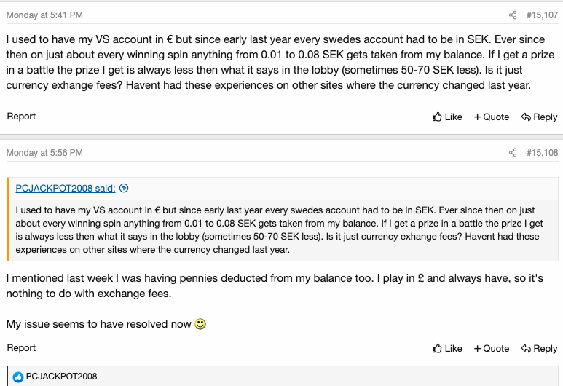Open 'PCJACKPOT2008 said:' quote link

(x=66, y=188)
